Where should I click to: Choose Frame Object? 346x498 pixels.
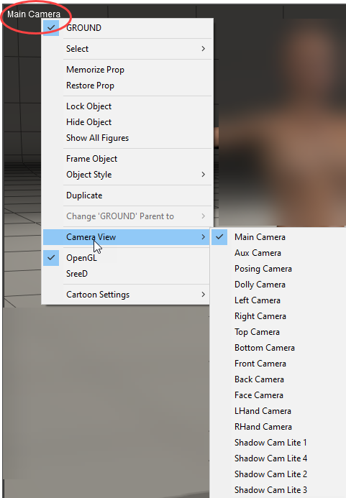(x=91, y=159)
